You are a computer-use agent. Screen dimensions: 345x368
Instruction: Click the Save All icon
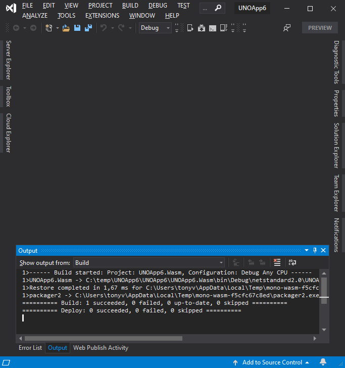(x=88, y=28)
